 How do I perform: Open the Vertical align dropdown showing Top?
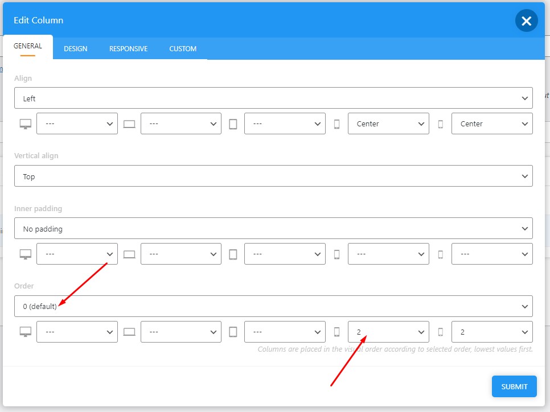click(273, 176)
